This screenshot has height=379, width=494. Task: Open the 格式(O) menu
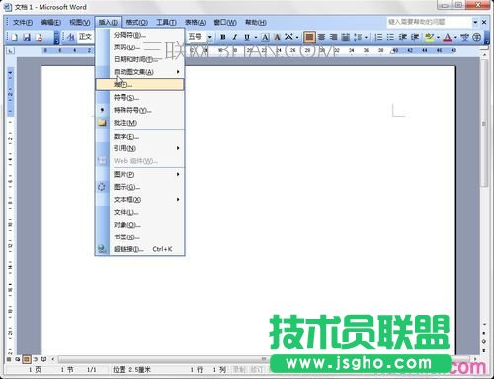pyautogui.click(x=136, y=22)
